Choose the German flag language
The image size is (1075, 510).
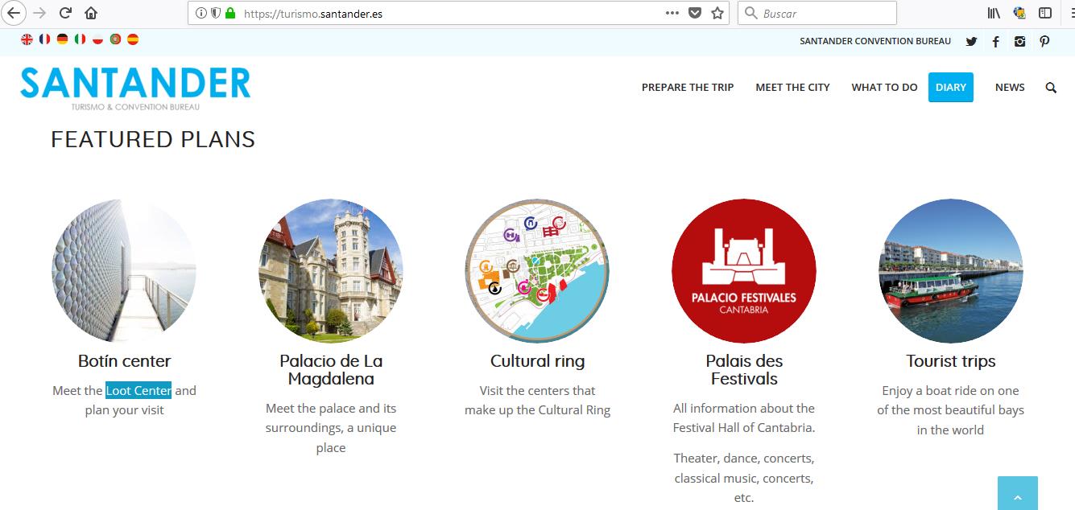click(x=62, y=39)
